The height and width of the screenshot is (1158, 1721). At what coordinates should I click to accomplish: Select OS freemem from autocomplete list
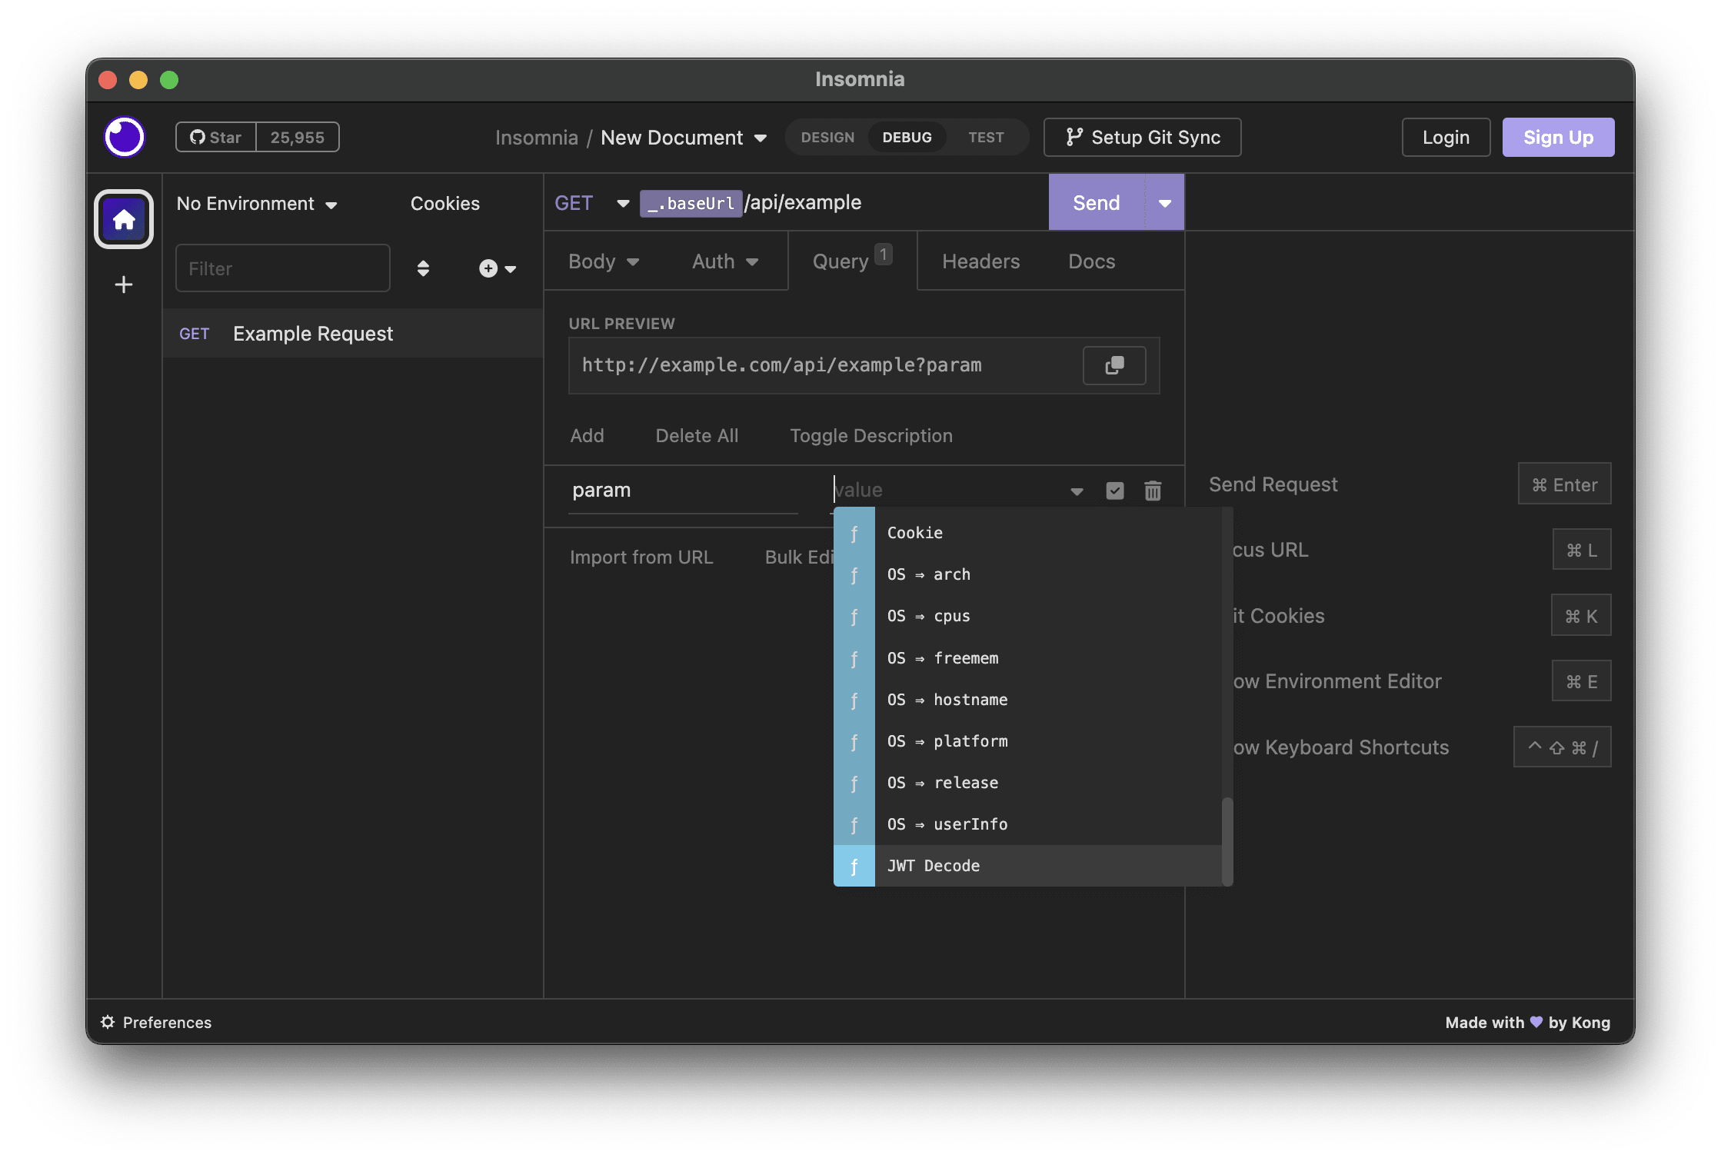point(1027,658)
